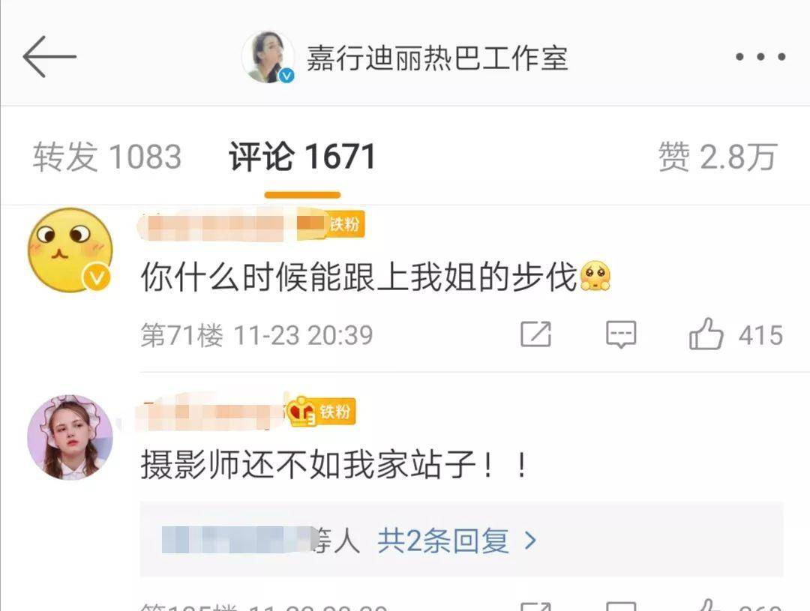
Task: Open the 赞 2.8万 likes tab
Action: tap(718, 157)
